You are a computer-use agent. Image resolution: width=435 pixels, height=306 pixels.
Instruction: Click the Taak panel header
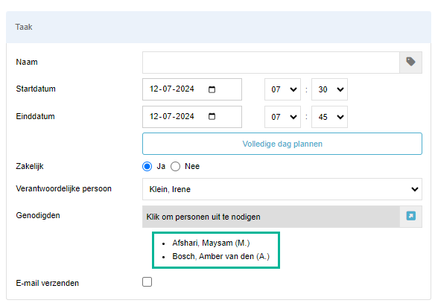pos(218,27)
